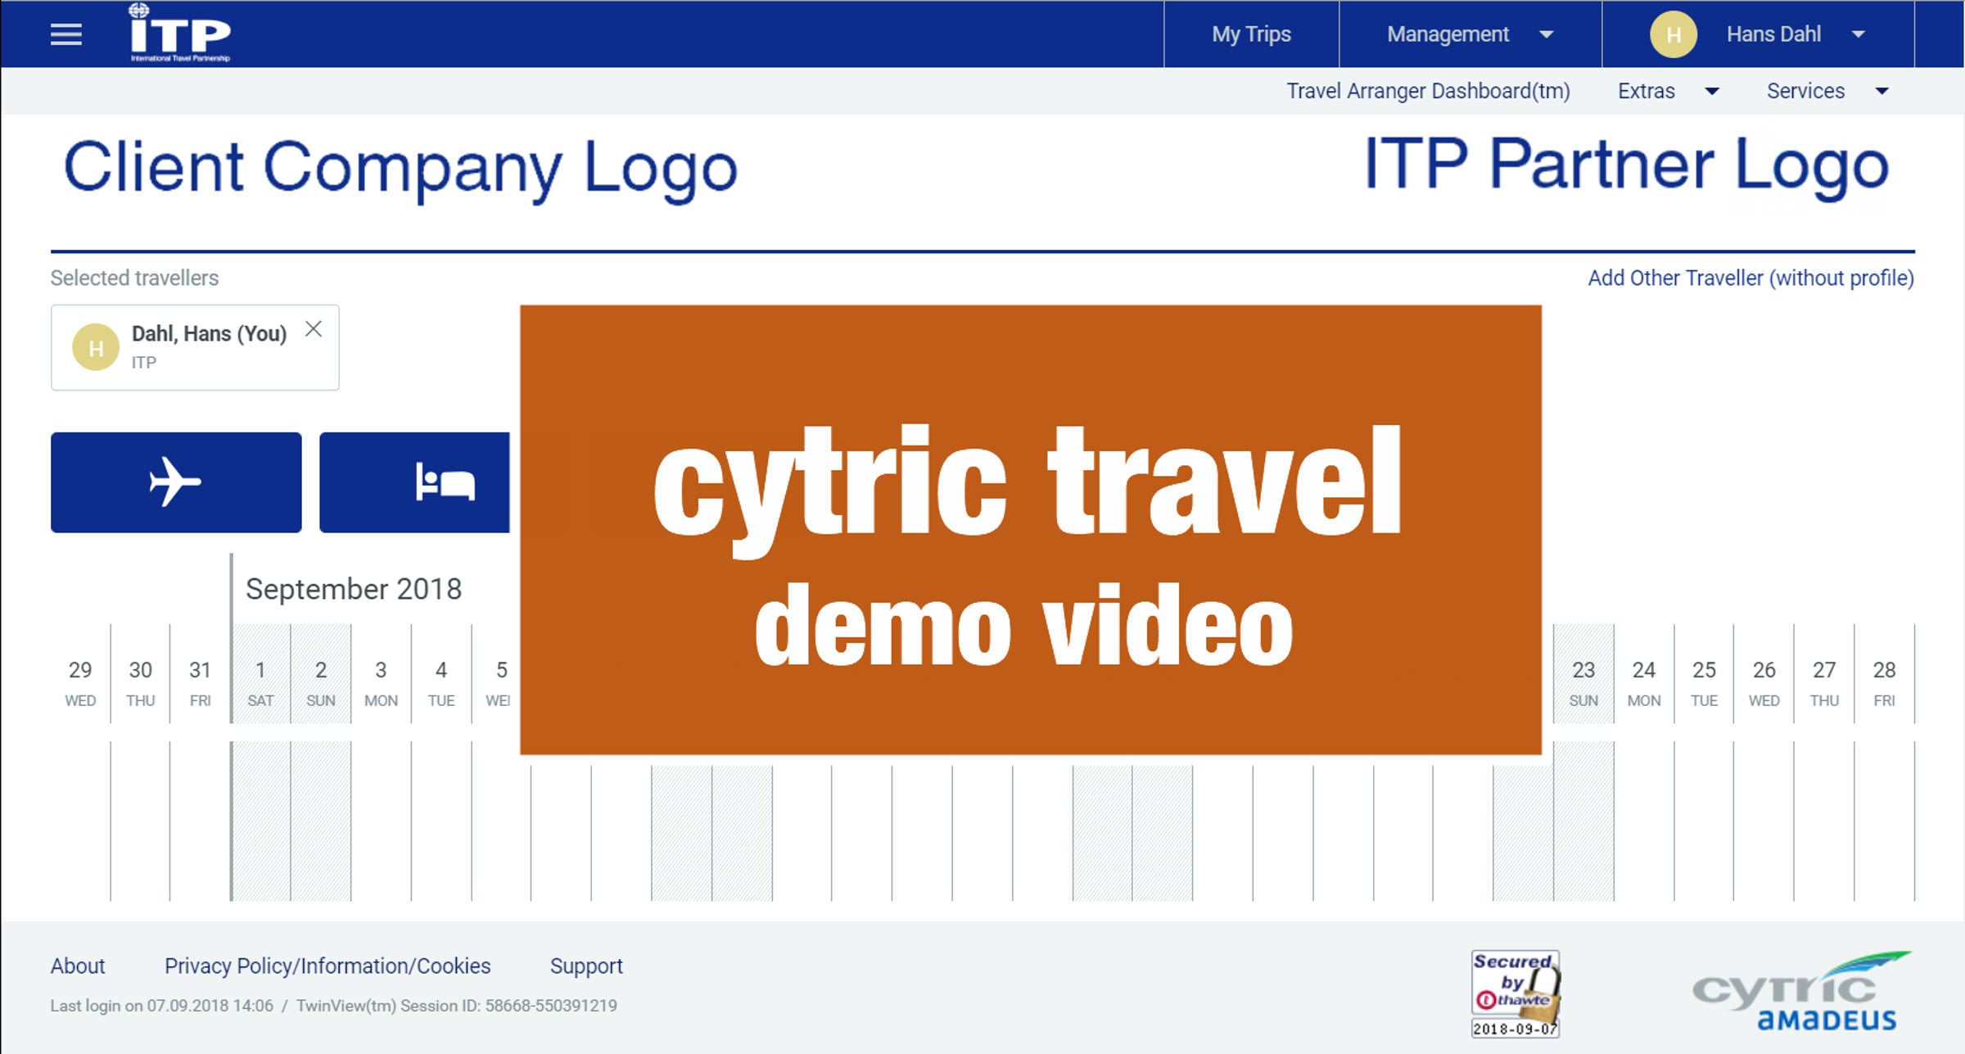Select Tuesday 4 September on the calendar
Screen dimensions: 1965x1054
tap(441, 682)
